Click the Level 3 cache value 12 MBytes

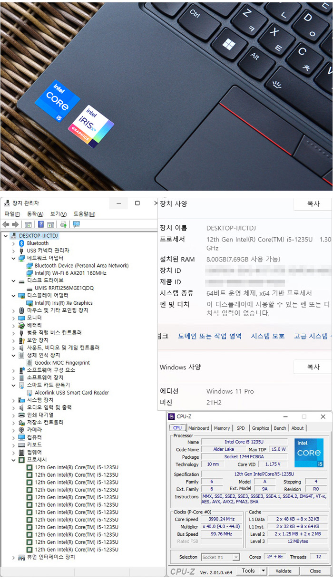(x=298, y=541)
